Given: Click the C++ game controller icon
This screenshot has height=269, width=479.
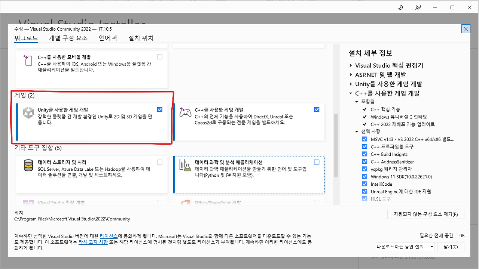Looking at the screenshot, I should [186, 112].
